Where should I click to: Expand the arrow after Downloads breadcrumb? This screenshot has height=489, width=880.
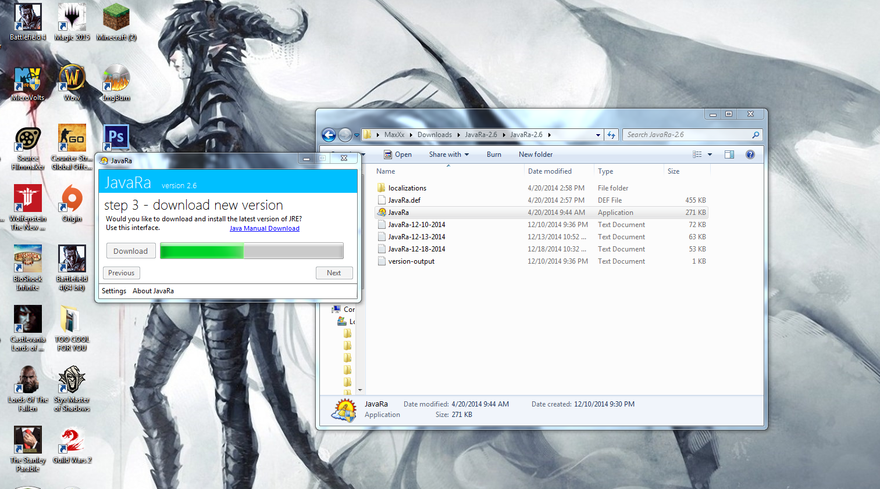458,135
